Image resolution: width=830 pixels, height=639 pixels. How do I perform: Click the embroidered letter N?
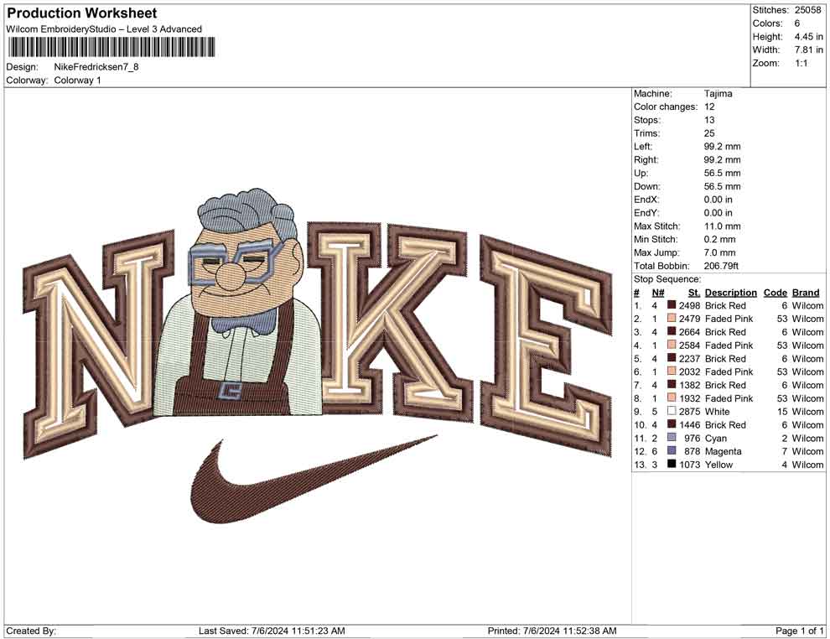(100, 344)
